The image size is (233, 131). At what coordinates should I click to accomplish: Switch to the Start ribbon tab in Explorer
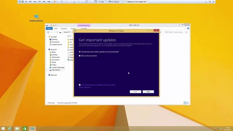(x=56, y=28)
